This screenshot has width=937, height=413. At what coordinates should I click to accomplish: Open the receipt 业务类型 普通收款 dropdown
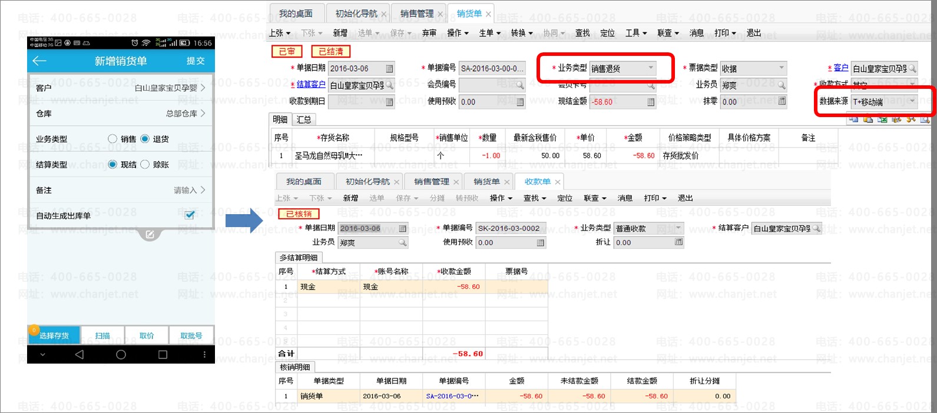click(x=678, y=228)
